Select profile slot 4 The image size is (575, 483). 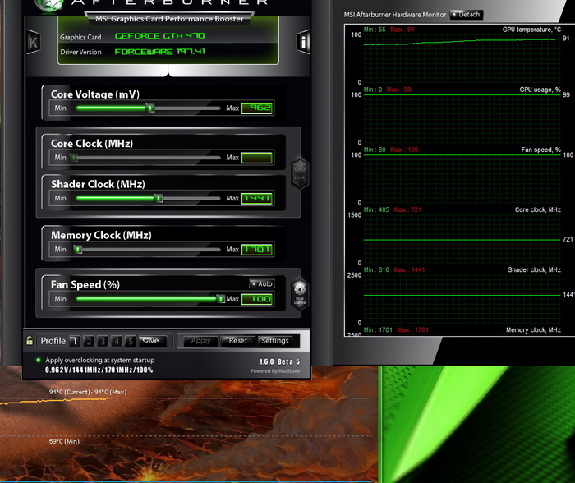pos(117,342)
